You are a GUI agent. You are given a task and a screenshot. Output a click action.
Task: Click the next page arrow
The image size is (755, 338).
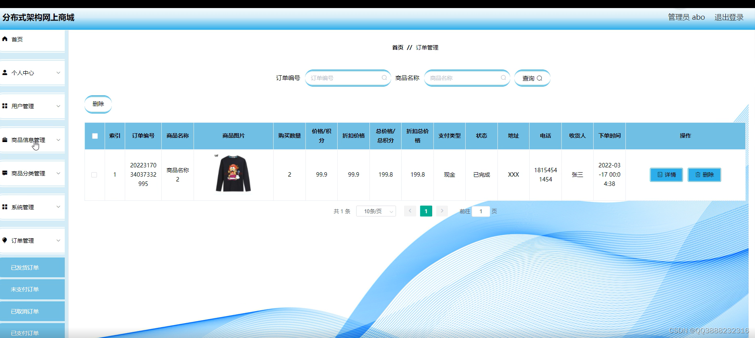click(442, 211)
